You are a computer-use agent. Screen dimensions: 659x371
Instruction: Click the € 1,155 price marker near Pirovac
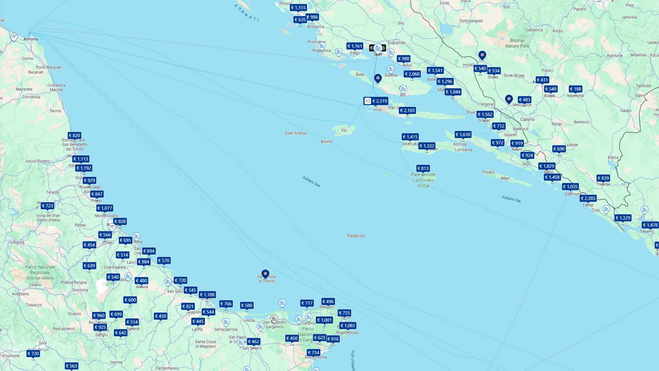point(298,8)
